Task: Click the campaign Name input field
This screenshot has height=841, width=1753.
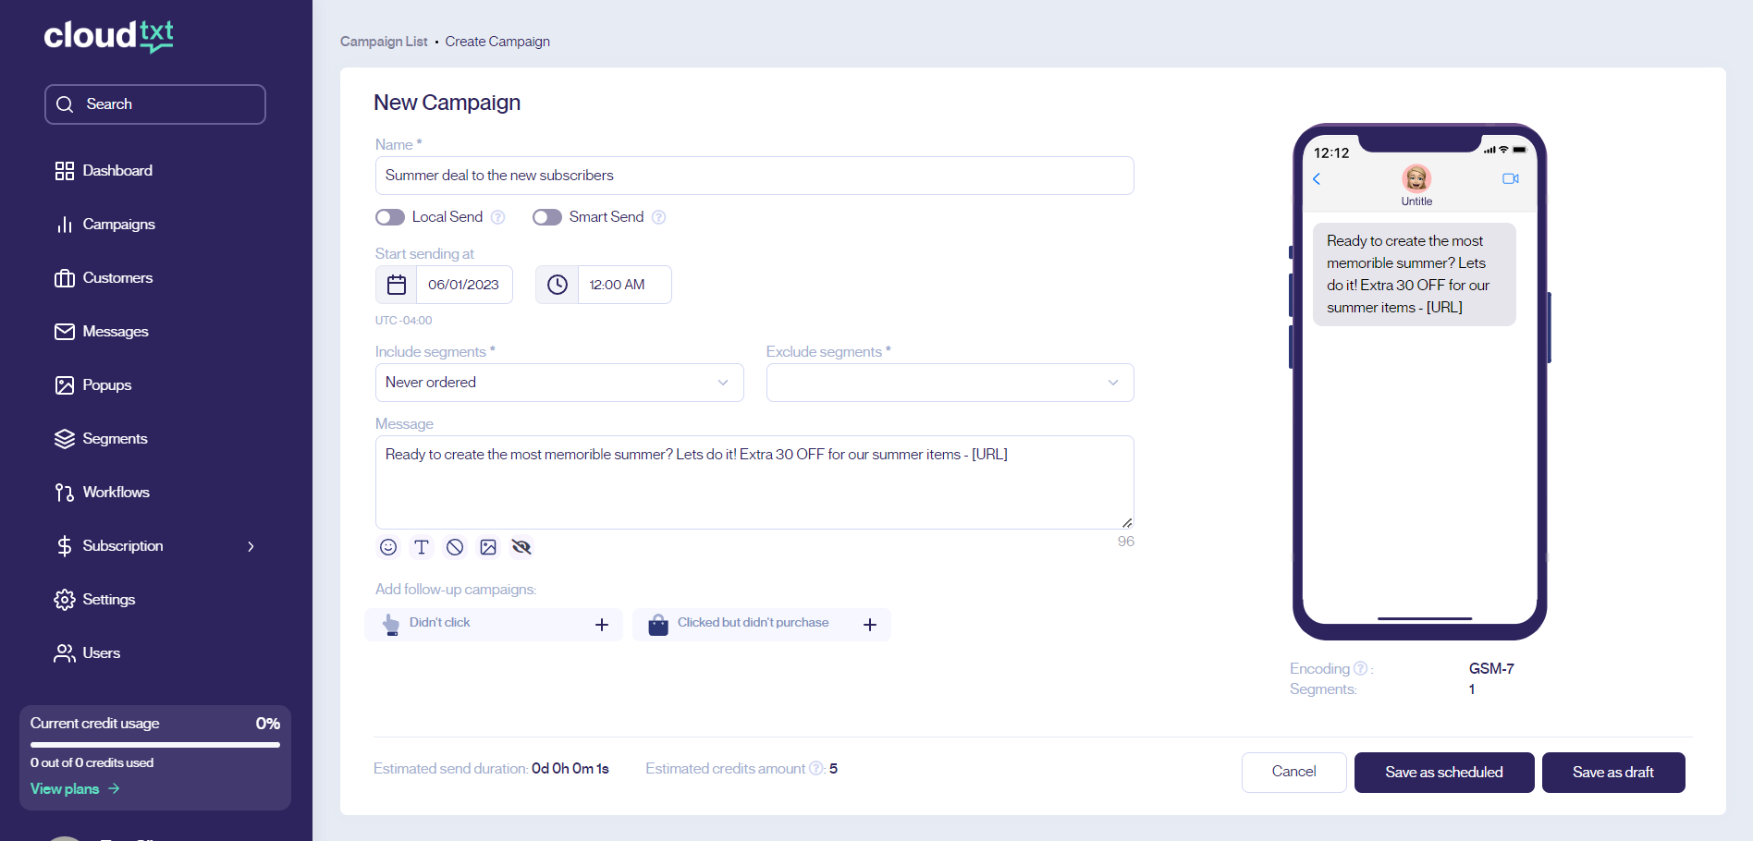Action: point(754,176)
